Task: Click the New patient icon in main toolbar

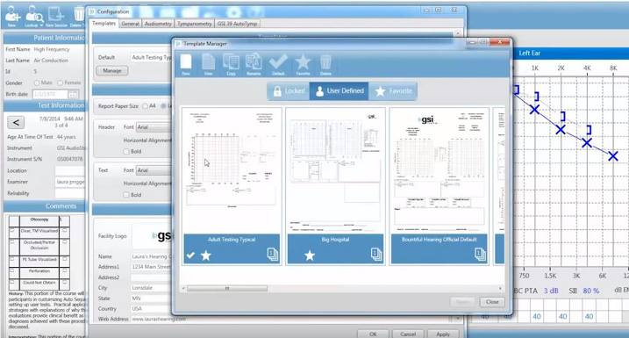Action: (x=12, y=16)
